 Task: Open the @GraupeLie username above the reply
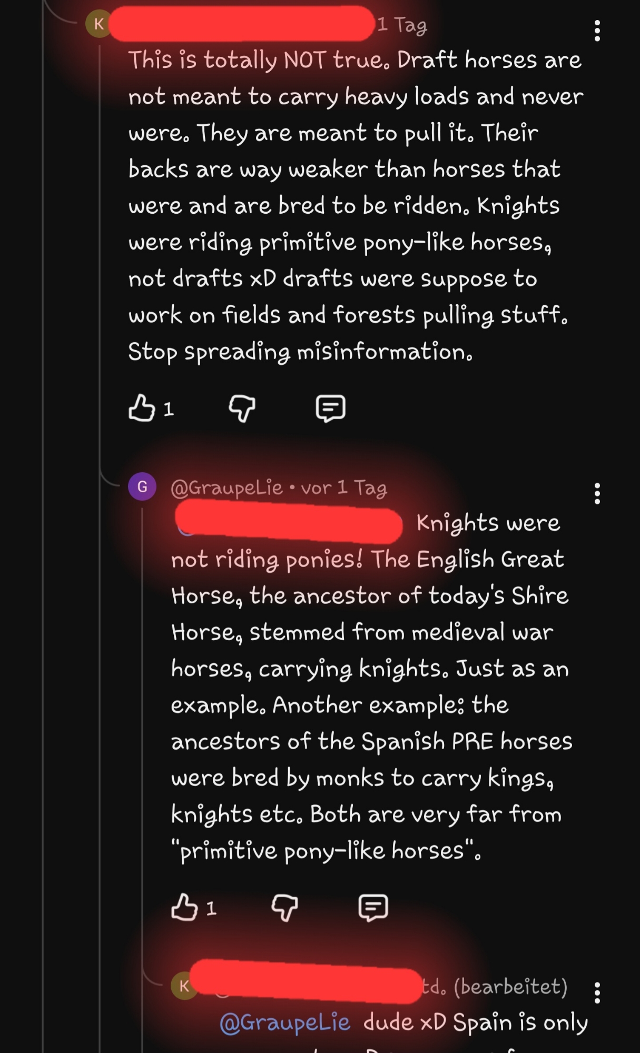click(x=227, y=488)
